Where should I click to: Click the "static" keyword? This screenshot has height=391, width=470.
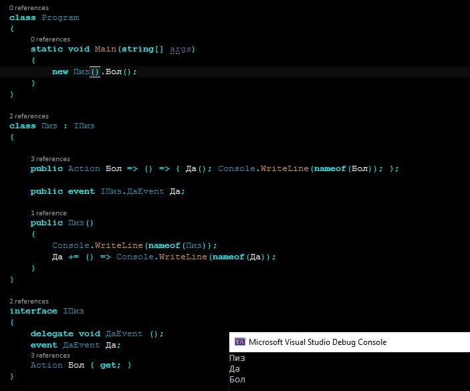point(47,49)
